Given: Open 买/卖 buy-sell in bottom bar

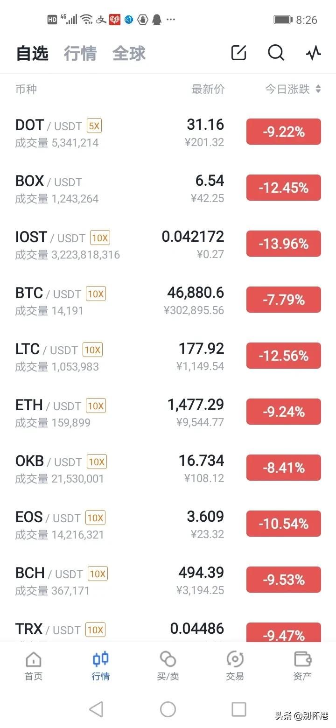Looking at the screenshot, I should click(168, 665).
